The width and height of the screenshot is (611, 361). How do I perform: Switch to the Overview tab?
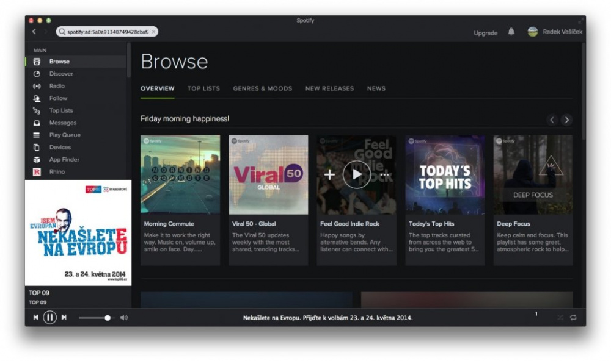[158, 88]
